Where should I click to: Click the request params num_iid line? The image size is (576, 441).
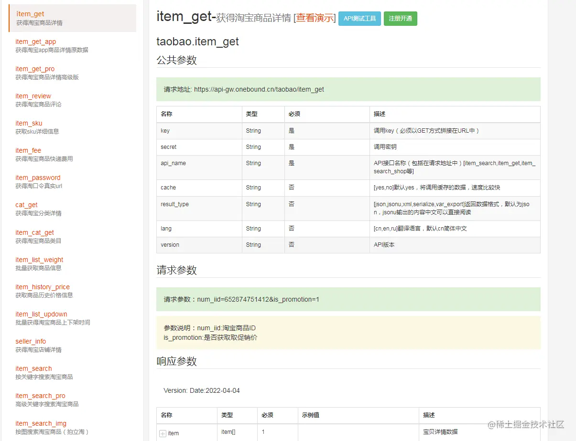[x=241, y=299]
